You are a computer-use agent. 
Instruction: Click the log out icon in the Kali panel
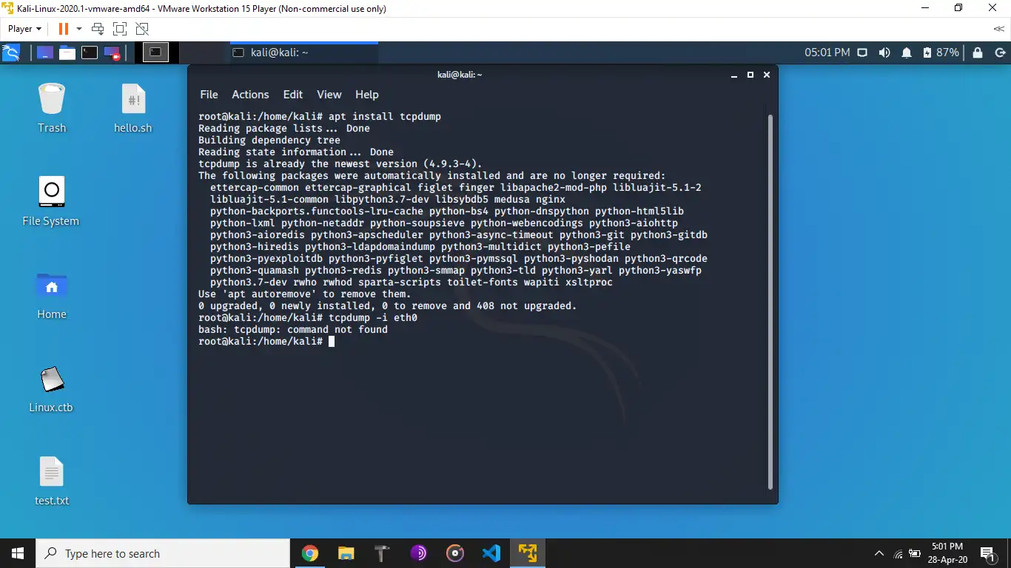point(1000,53)
